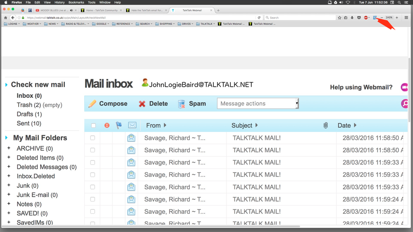
Task: Click the paperclip attachment column icon
Action: tap(325, 125)
